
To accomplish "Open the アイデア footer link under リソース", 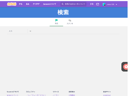I will tap(56, 95).
